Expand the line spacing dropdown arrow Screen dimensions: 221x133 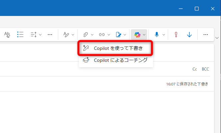(x=40, y=35)
